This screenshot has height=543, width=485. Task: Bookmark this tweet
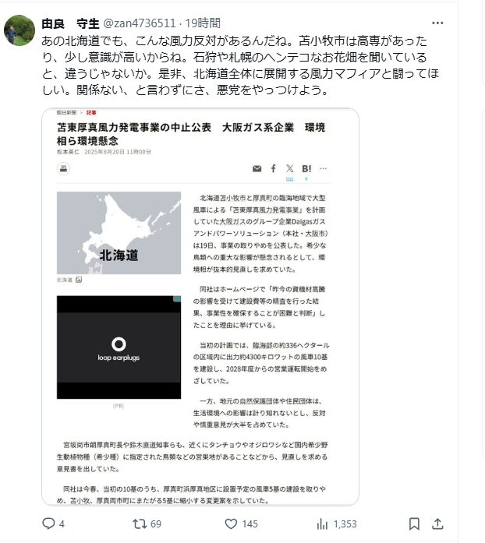pos(414,524)
